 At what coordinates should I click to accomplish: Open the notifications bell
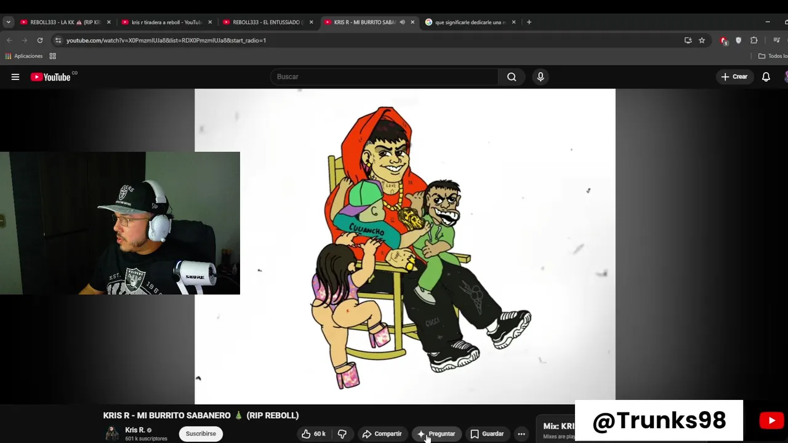[766, 77]
